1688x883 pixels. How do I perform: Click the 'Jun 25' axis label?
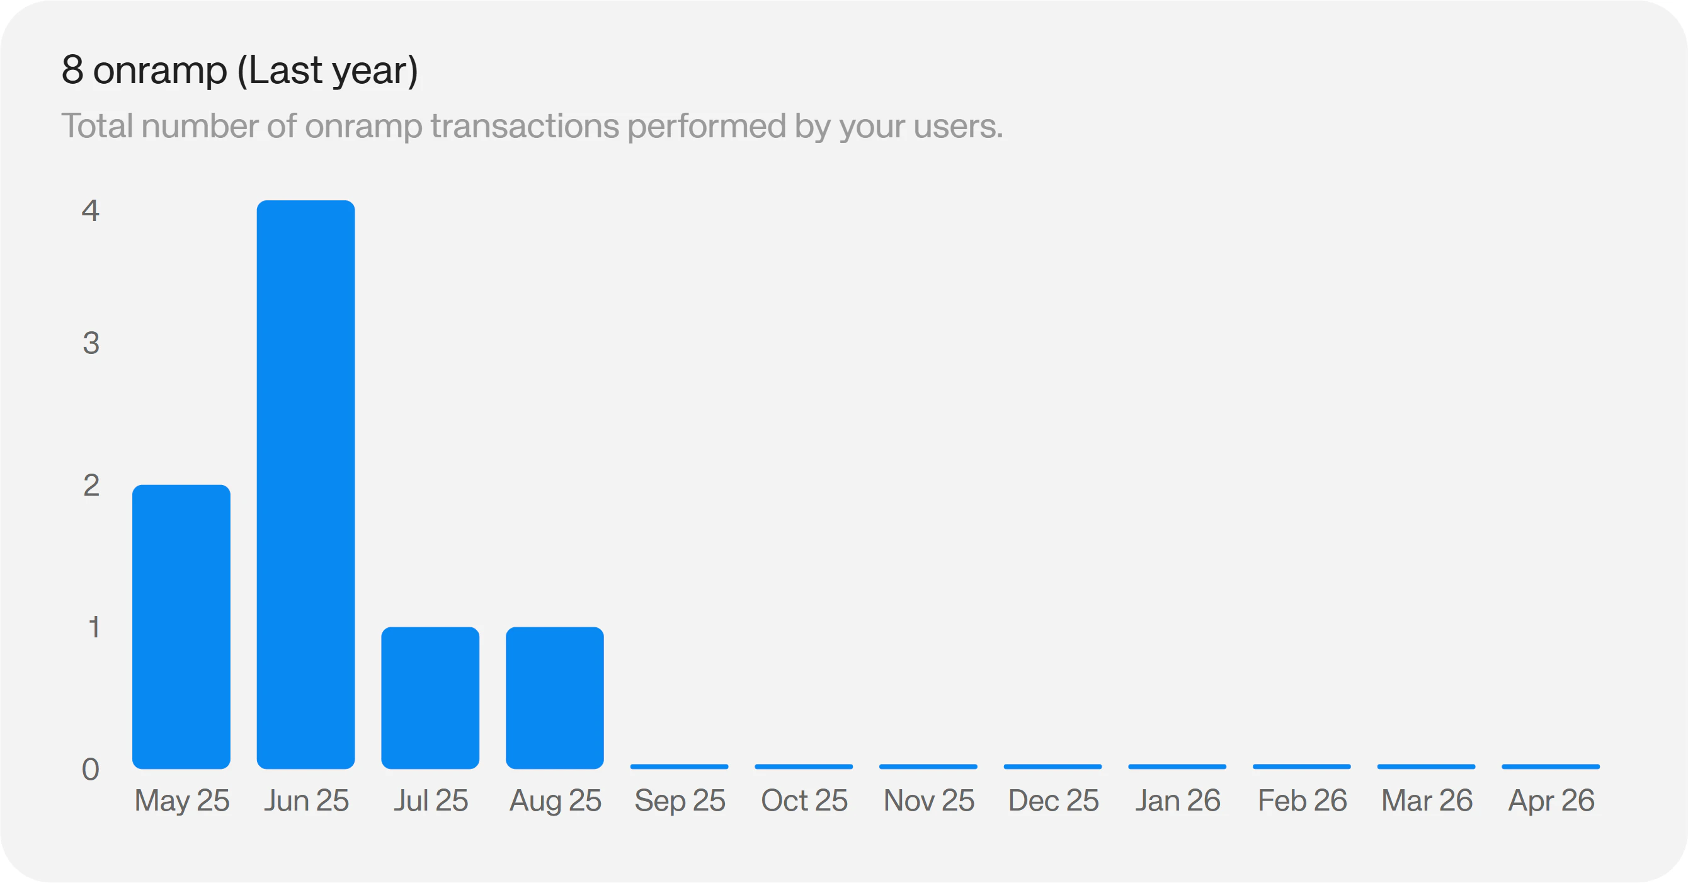tap(306, 800)
